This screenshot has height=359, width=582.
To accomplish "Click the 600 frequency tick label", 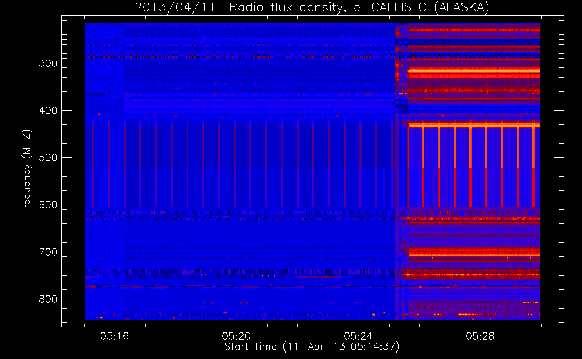I will [x=48, y=205].
